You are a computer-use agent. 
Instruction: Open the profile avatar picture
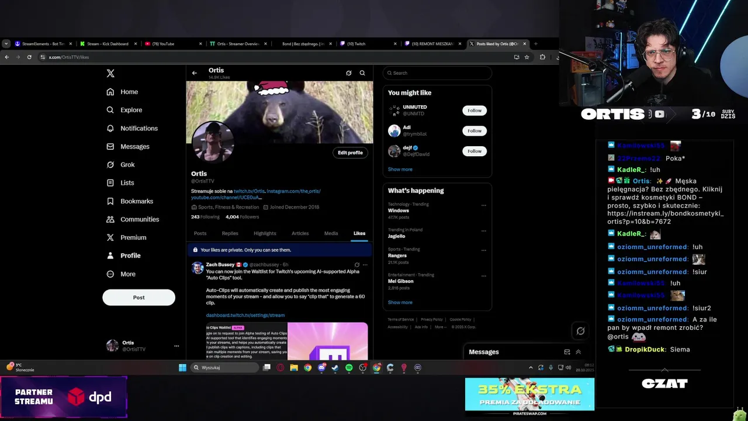pos(213,142)
